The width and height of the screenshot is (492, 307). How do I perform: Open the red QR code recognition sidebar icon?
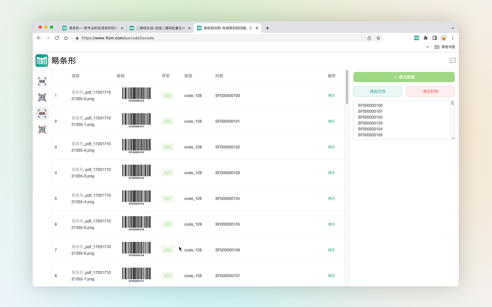(42, 130)
